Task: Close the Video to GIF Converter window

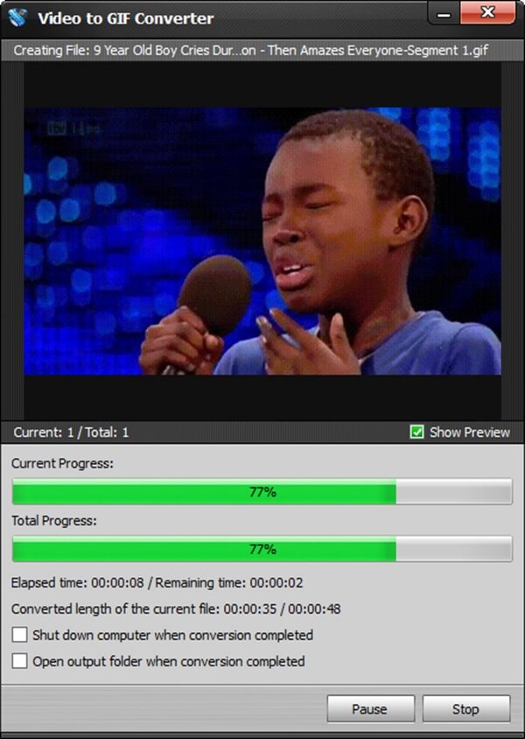Action: pos(487,13)
